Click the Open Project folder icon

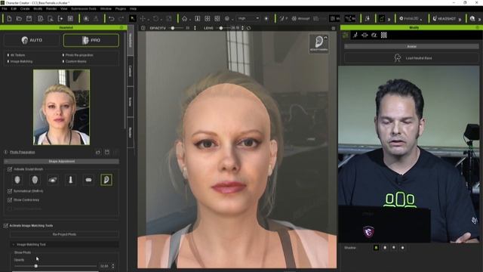point(19,19)
